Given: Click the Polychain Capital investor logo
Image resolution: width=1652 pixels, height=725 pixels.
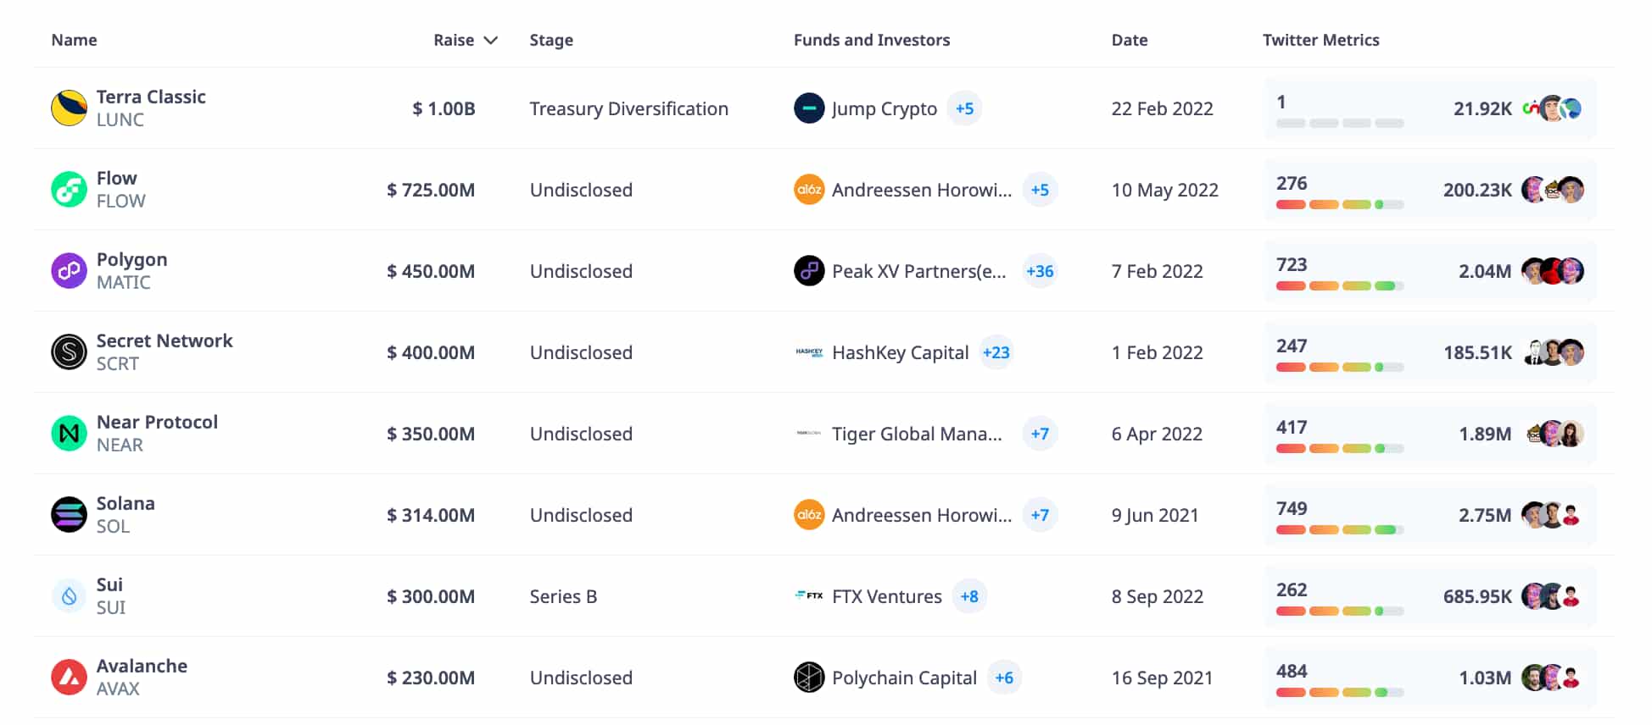Looking at the screenshot, I should pos(809,678).
